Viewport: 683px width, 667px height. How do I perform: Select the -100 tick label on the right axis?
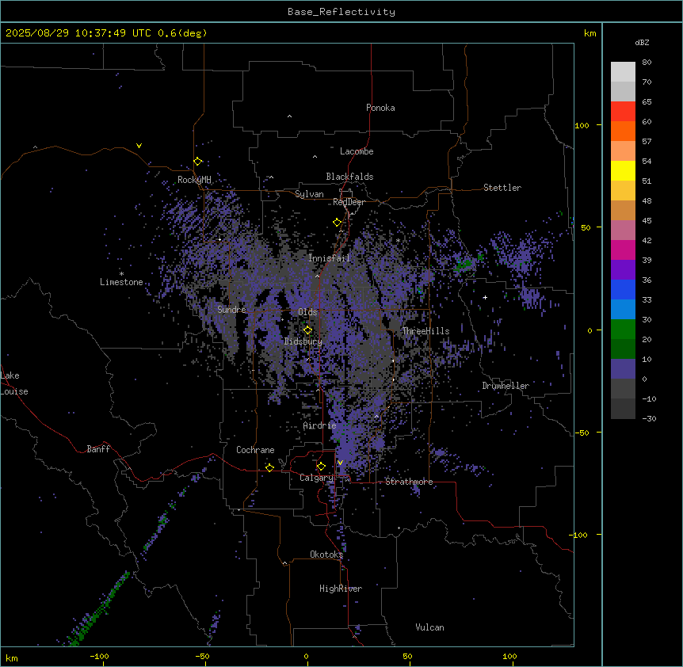pos(579,535)
